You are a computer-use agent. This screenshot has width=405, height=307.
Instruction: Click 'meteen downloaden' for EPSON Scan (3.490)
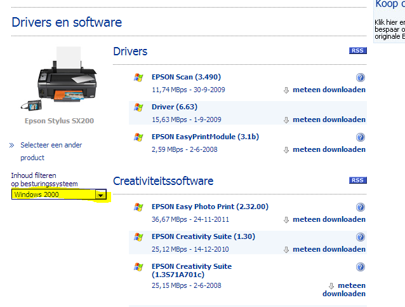[x=329, y=90]
